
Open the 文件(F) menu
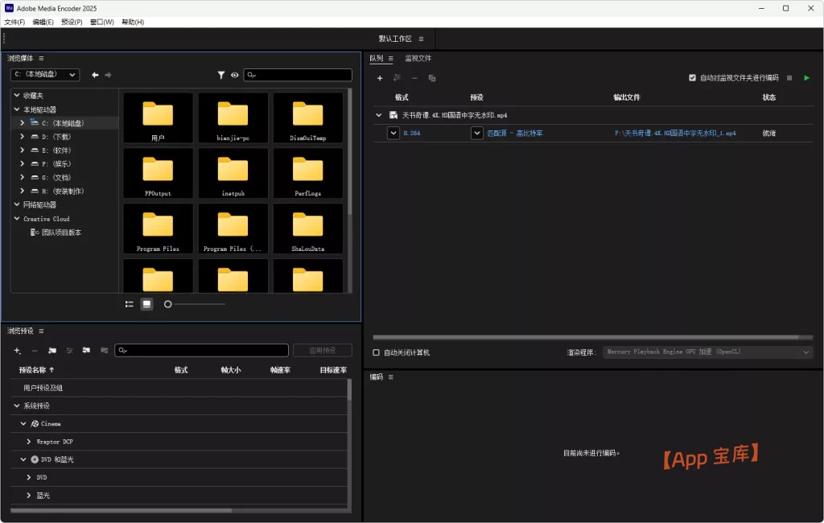pos(14,22)
